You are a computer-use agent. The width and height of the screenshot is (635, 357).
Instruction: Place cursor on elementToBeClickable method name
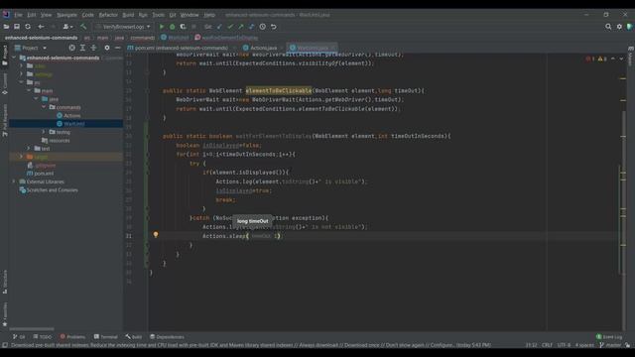point(279,90)
